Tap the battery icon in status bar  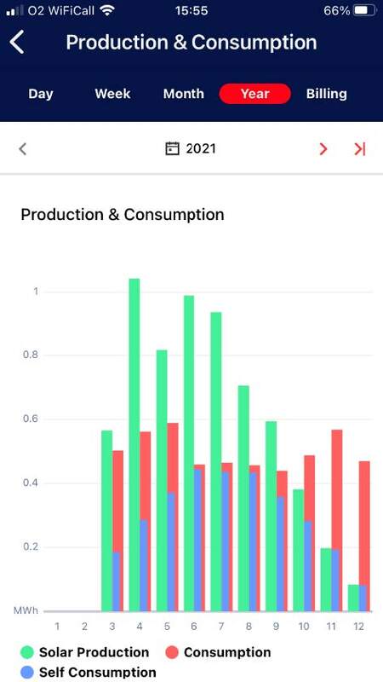364,10
